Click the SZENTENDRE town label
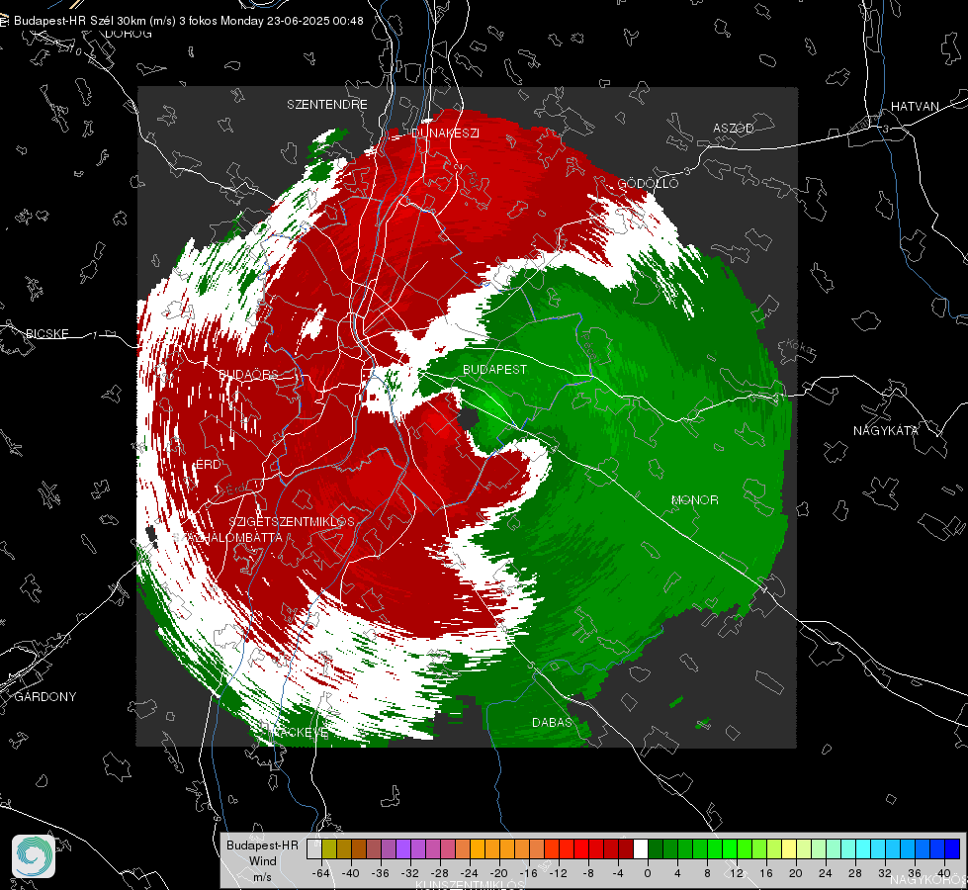Image resolution: width=968 pixels, height=890 pixels. (327, 105)
